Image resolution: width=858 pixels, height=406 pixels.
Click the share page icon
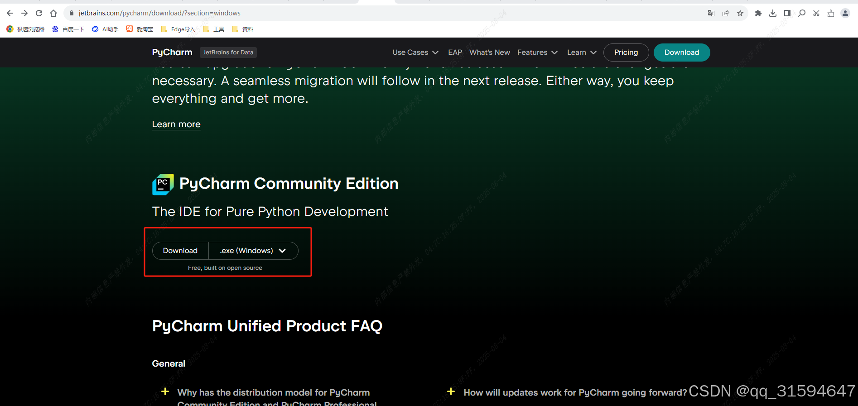(x=726, y=13)
